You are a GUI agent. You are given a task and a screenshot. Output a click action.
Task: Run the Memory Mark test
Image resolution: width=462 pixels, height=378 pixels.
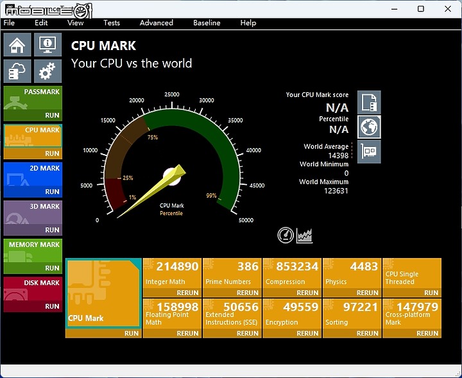[52, 268]
